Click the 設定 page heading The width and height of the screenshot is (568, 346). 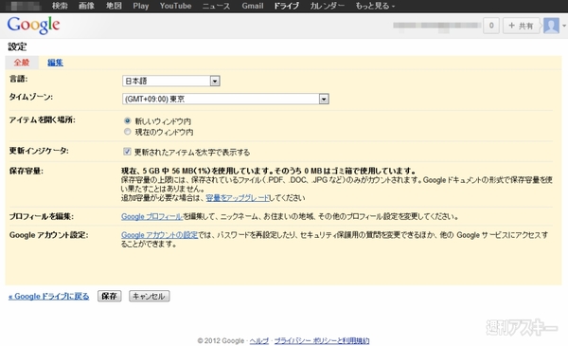point(17,46)
